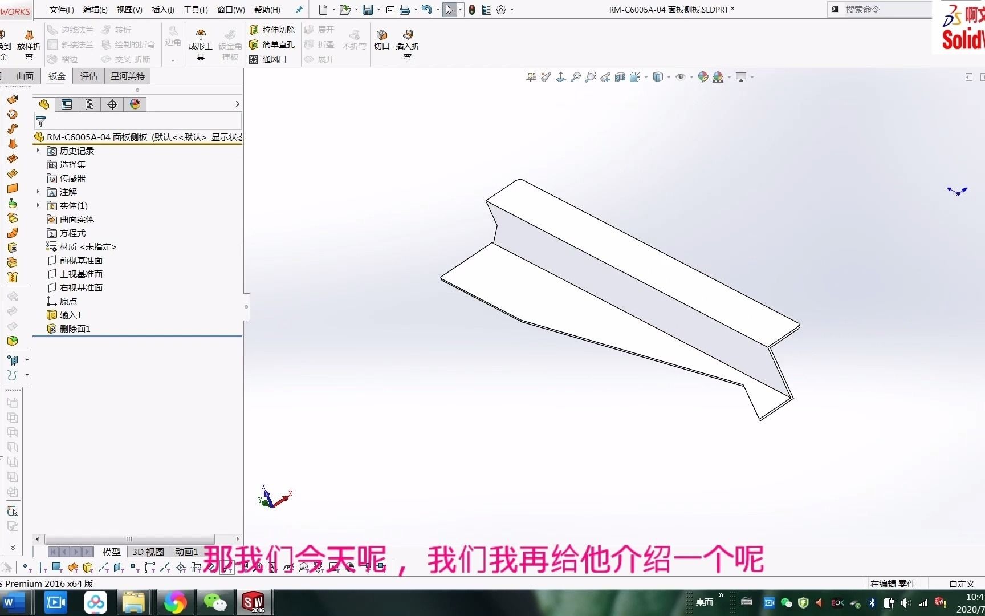This screenshot has height=616, width=985.
Task: Select the 简单直孔 tool
Action: pyautogui.click(x=272, y=44)
